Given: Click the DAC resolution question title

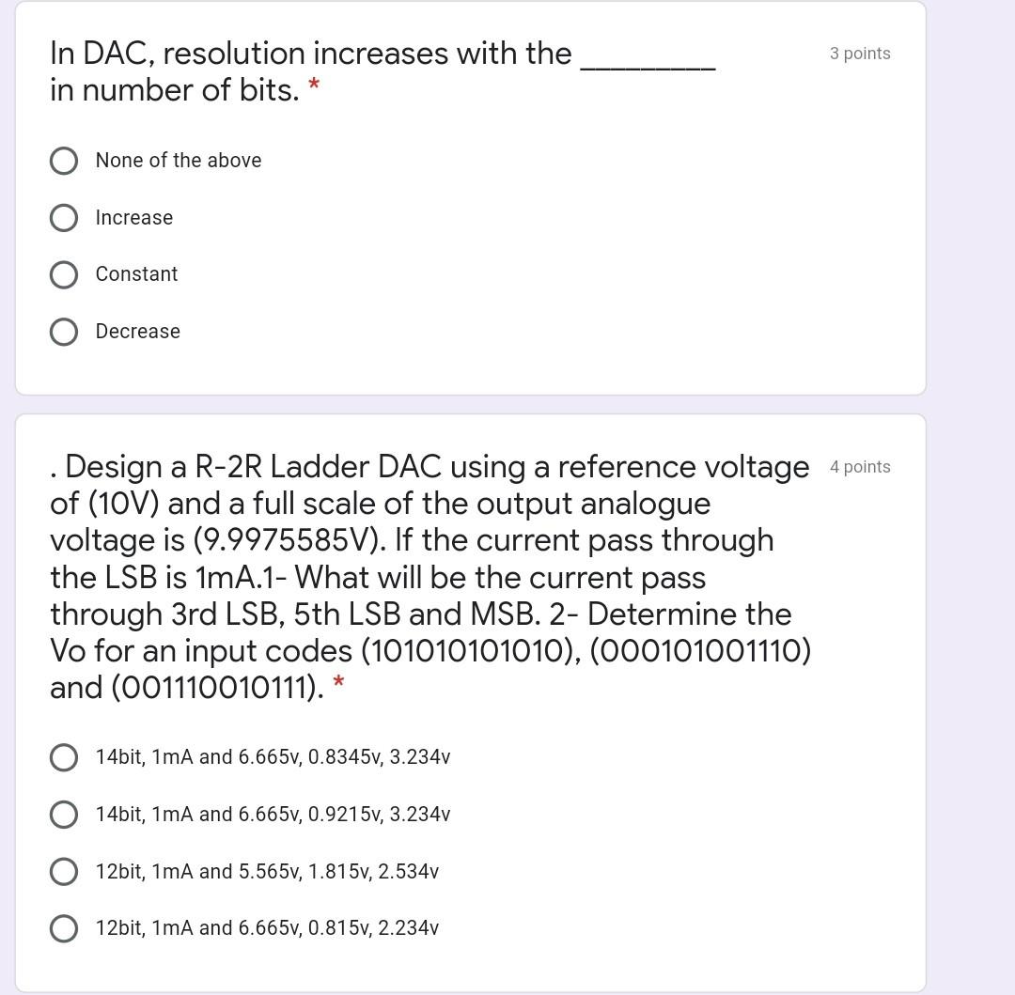Looking at the screenshot, I should pos(329,70).
